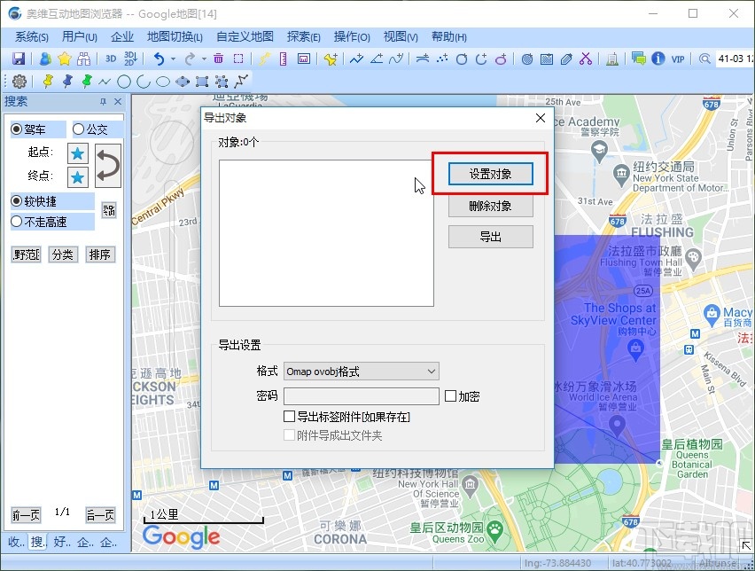Viewport: 755px width, 571px height.
Task: Click the scissors cut tool
Action: (x=586, y=57)
